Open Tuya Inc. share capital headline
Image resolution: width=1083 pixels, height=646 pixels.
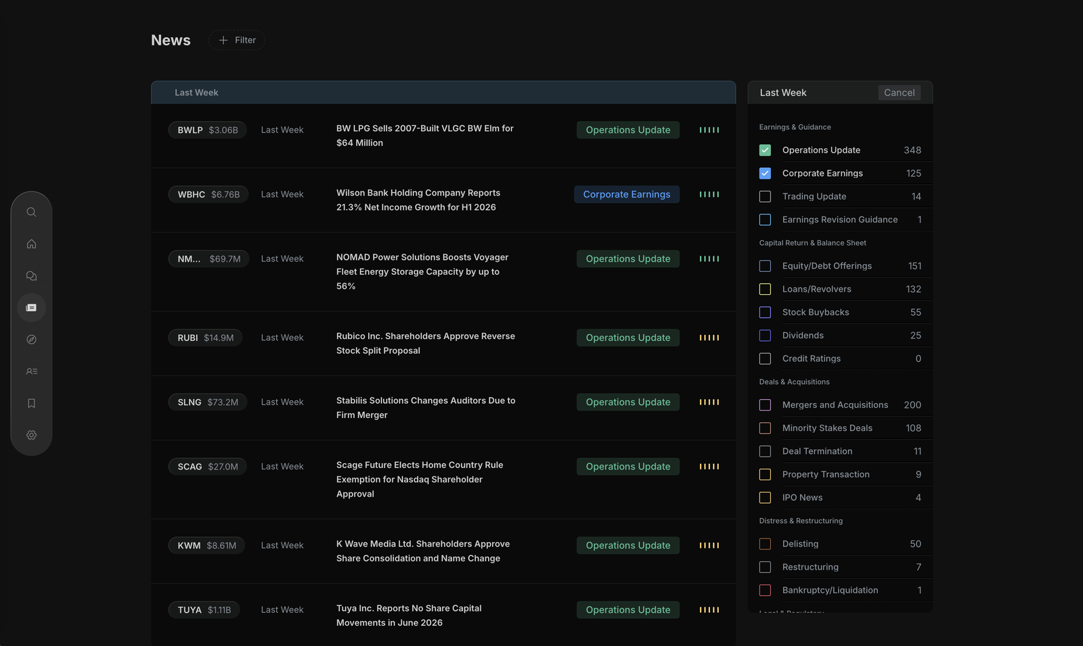click(x=409, y=616)
